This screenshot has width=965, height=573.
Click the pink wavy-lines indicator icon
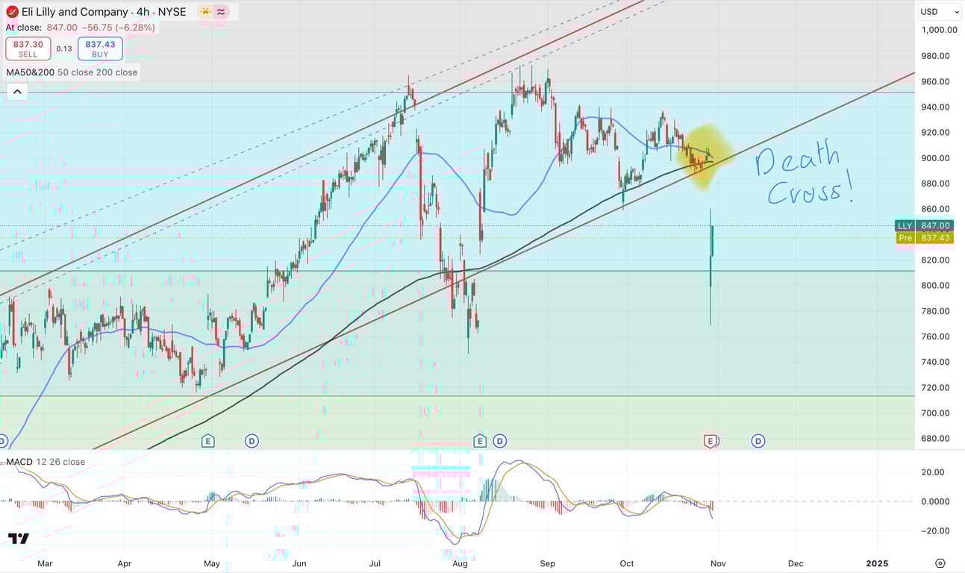pyautogui.click(x=222, y=12)
